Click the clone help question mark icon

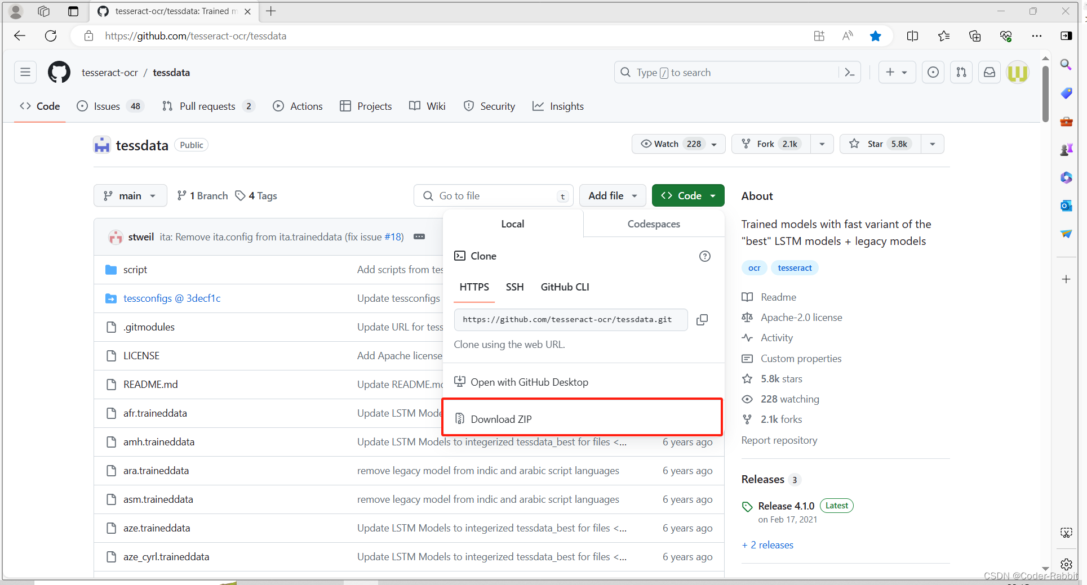[705, 256]
